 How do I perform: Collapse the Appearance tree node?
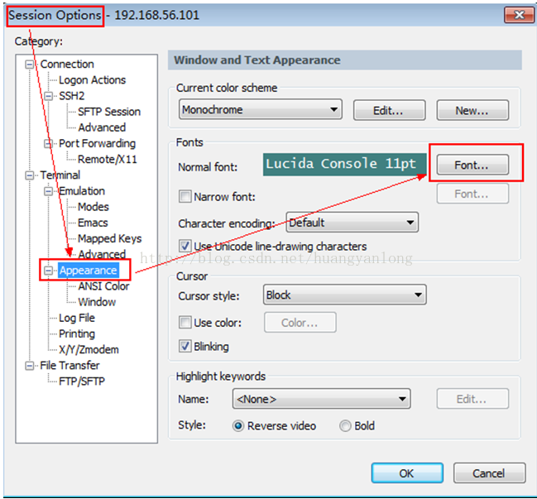(49, 271)
